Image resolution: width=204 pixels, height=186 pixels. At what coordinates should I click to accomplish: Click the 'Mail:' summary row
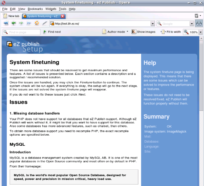(x=148, y=136)
